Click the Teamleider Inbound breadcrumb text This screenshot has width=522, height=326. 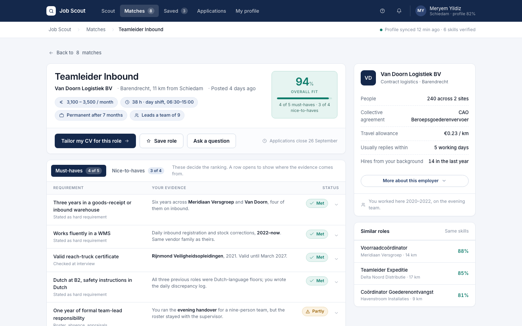141,30
